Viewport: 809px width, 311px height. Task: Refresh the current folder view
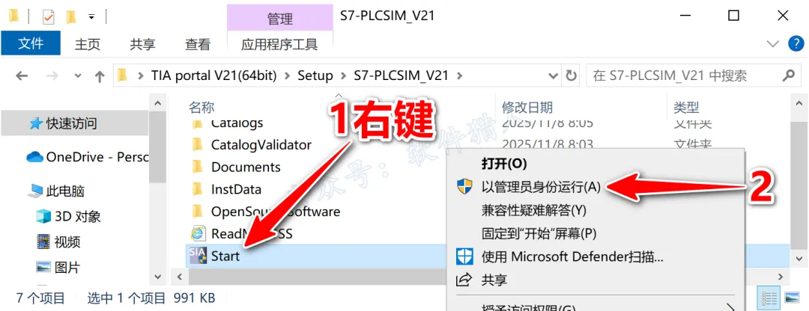[x=571, y=76]
